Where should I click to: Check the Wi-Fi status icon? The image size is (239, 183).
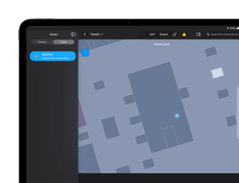[228, 28]
